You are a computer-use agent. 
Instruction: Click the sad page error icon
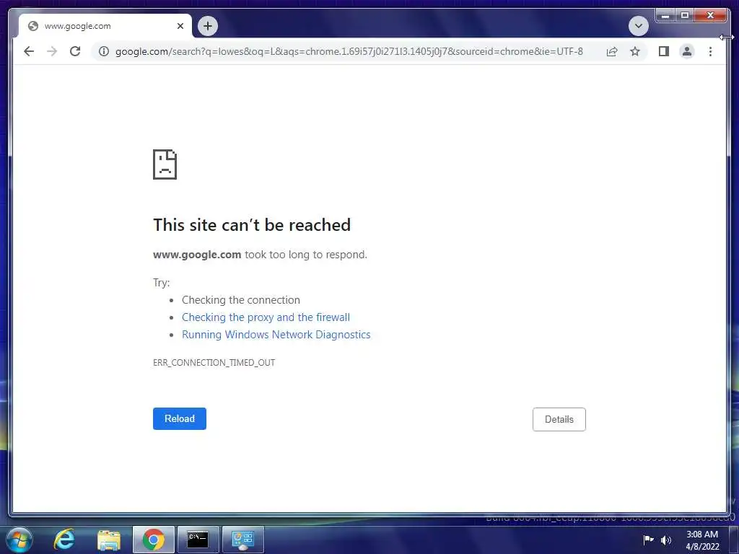pos(165,164)
